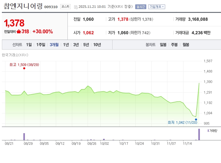
Task: Show the 10년 line chart
Action: [97, 45]
